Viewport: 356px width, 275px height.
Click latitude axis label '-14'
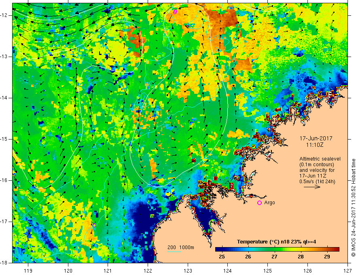click(4, 98)
